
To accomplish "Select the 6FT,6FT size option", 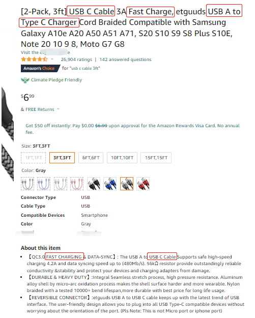I will click(91, 158).
